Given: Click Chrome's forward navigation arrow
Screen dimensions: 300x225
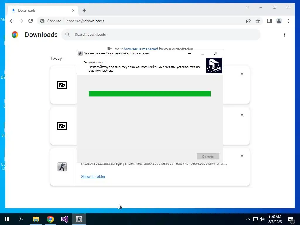Looking at the screenshot, I should coord(21,21).
